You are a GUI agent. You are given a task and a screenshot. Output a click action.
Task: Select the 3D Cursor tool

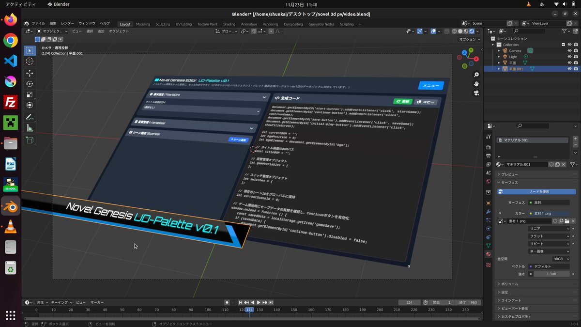(30, 61)
